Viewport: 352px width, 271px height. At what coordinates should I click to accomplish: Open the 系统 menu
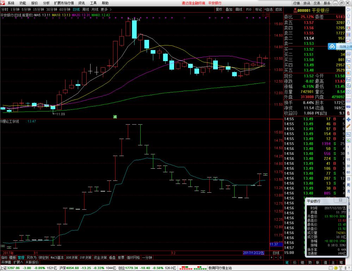click(11, 3)
